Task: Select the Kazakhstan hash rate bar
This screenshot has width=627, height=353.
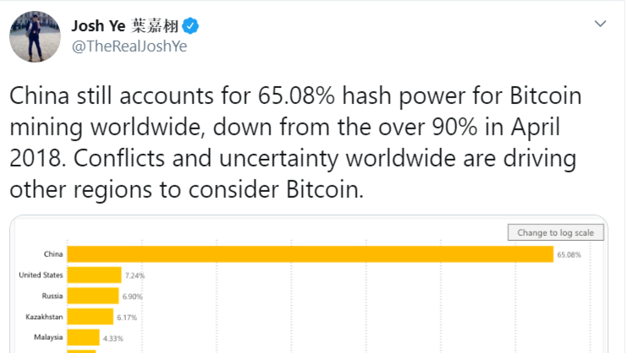Action: [x=90, y=317]
